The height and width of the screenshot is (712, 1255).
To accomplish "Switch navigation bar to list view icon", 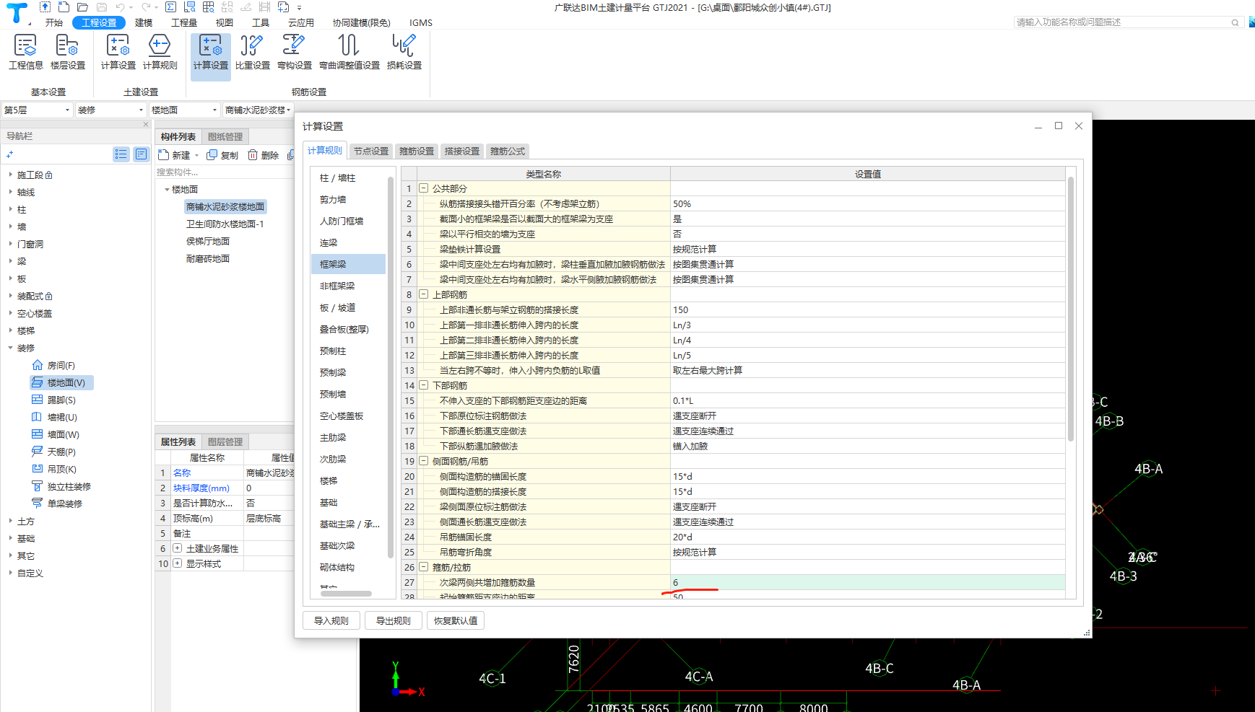I will (121, 154).
